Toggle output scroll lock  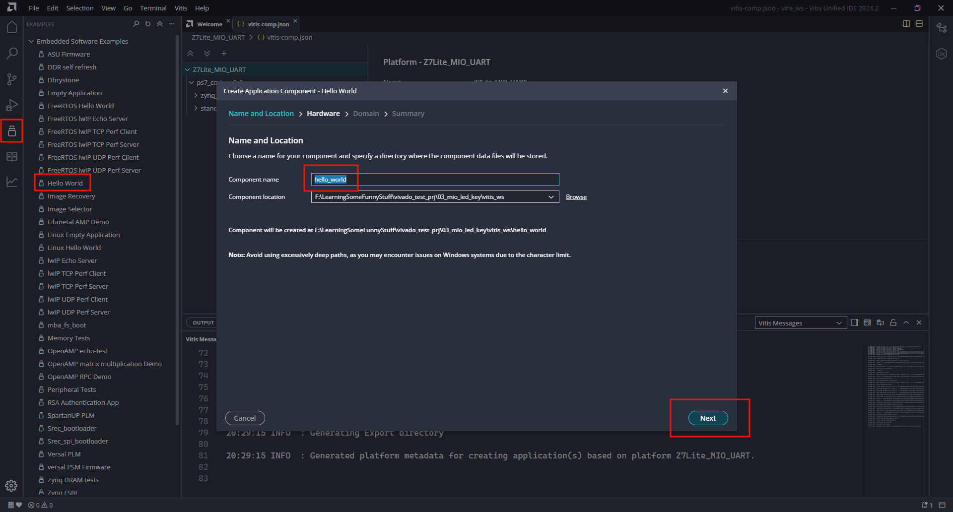tap(893, 322)
